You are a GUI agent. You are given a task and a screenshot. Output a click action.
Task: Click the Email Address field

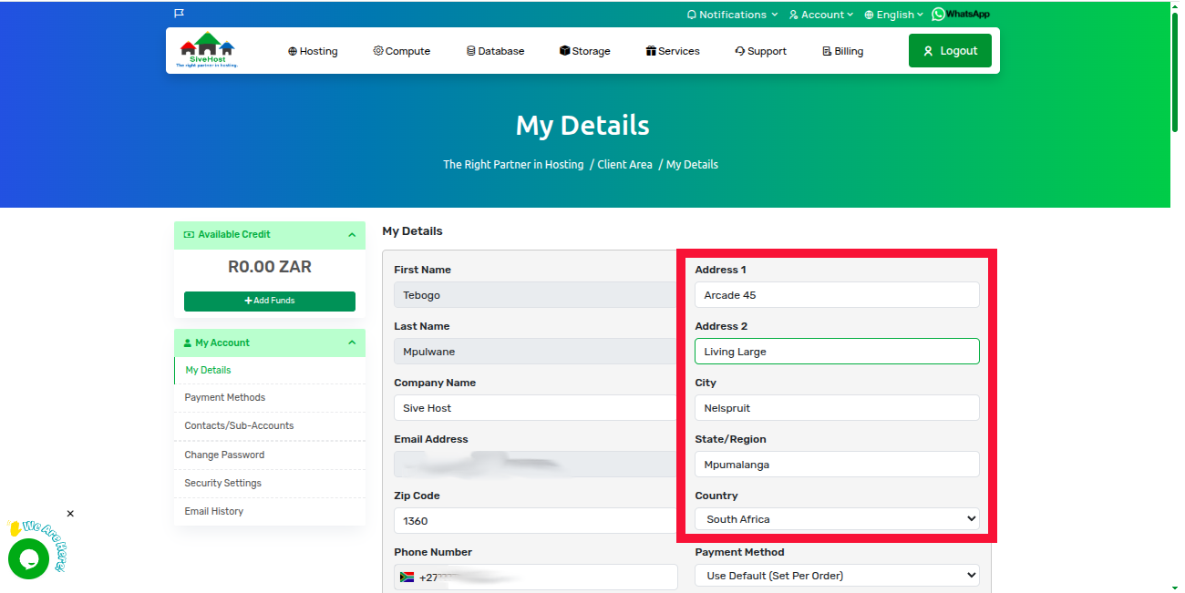[x=536, y=465]
